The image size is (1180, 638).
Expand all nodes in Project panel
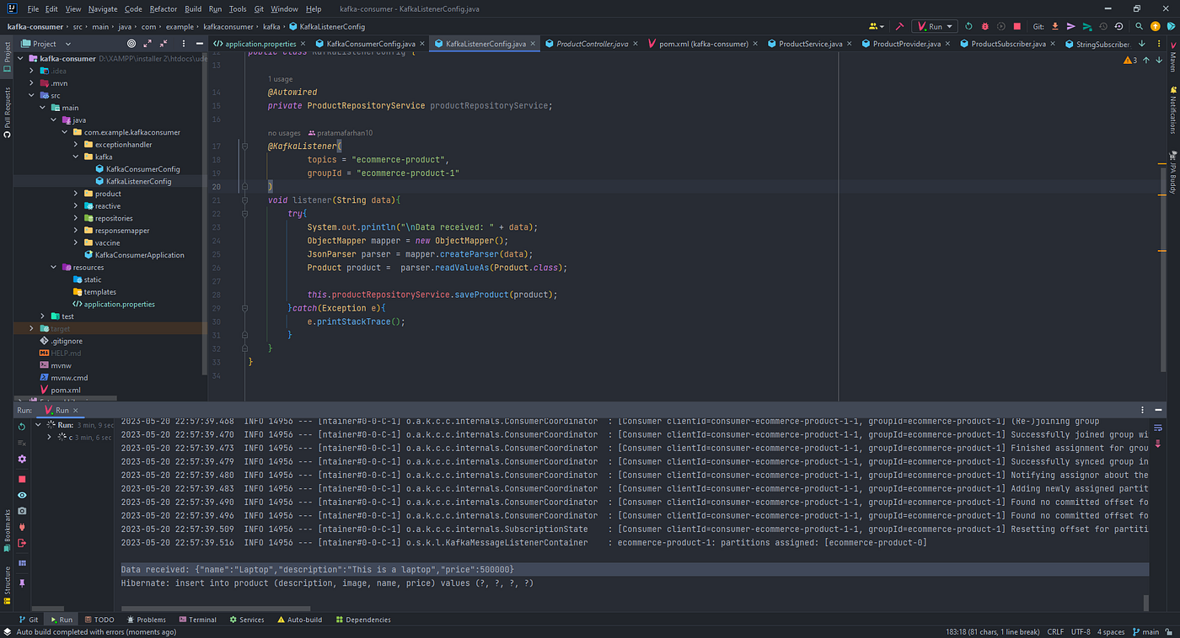(148, 44)
